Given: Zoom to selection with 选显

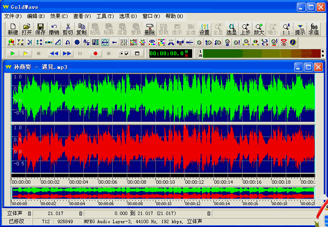Looking at the screenshot, I should click(231, 29).
